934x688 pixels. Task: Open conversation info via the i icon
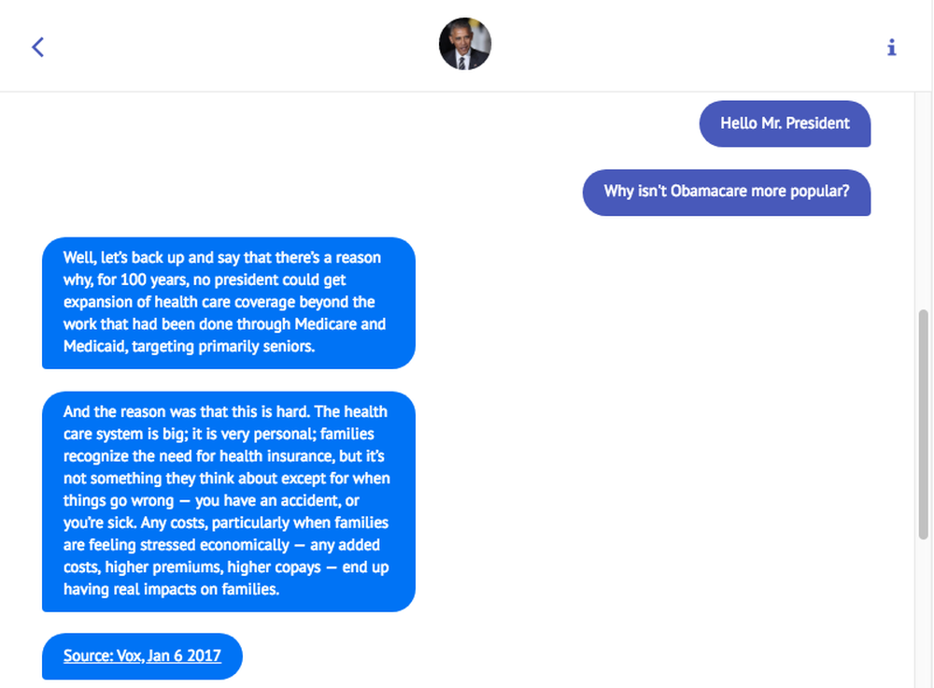click(891, 47)
